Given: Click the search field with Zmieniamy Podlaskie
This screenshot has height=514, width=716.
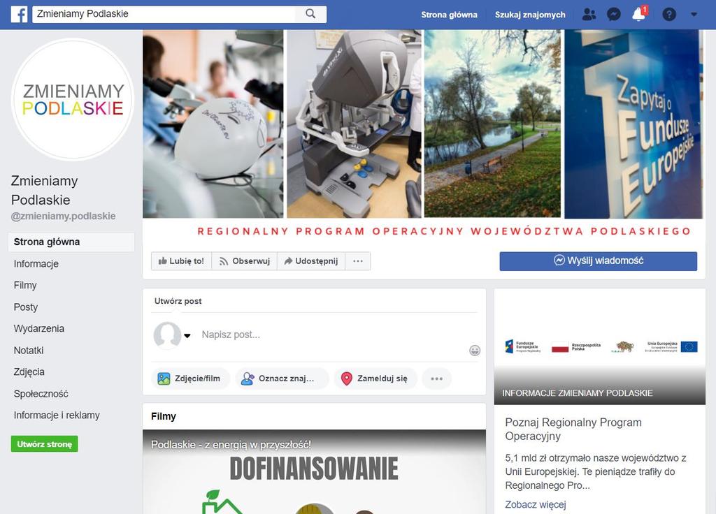Looking at the screenshot, I should point(164,14).
